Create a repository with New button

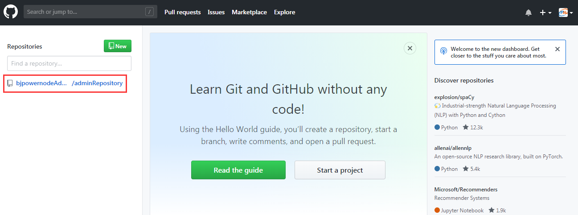tap(118, 46)
